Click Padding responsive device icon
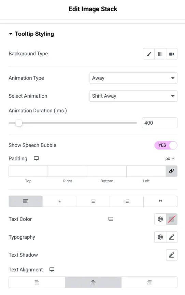This screenshot has width=185, height=295. point(36,158)
